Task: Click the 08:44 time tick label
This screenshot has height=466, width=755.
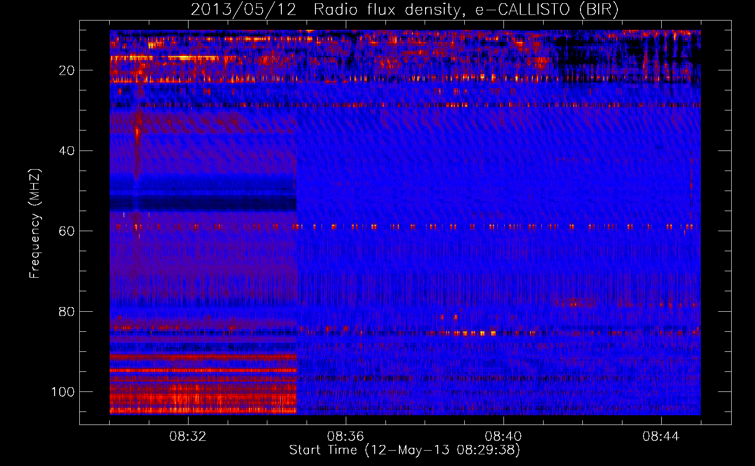Action: [661, 437]
